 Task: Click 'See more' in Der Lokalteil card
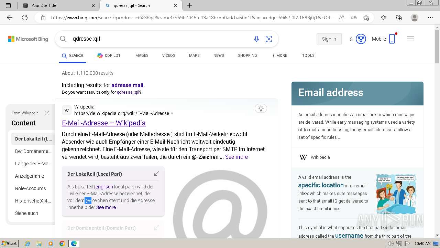coord(106,207)
